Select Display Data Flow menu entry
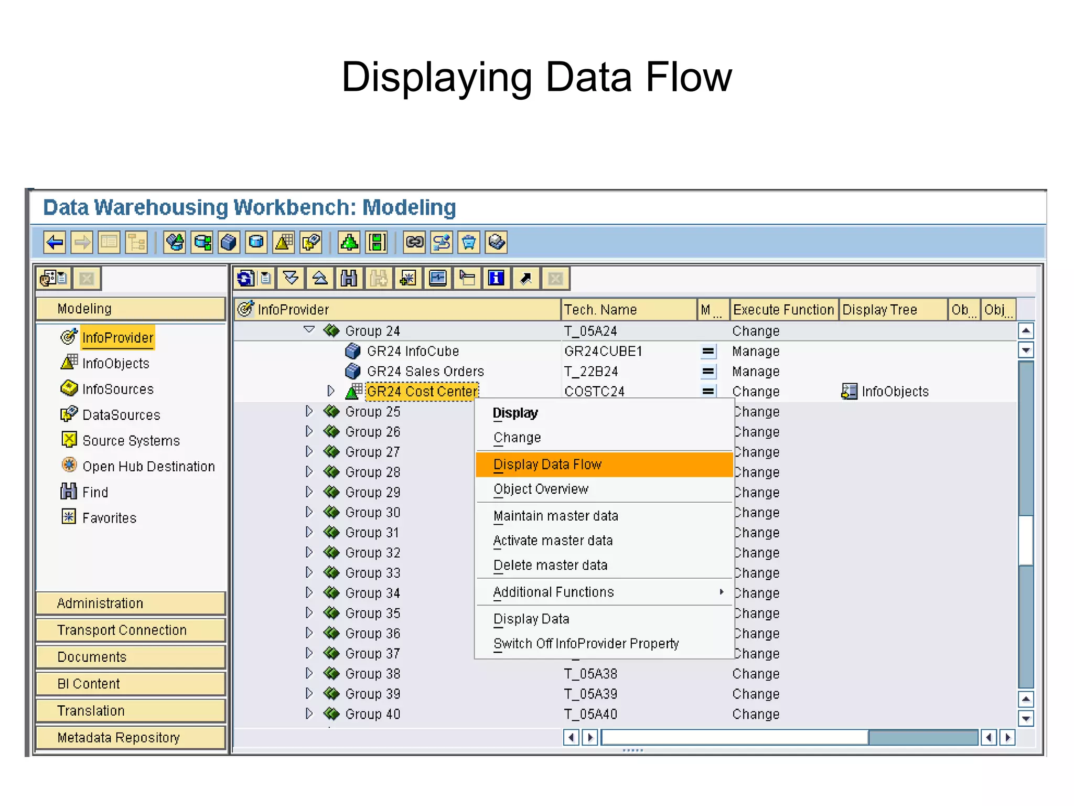This screenshot has width=1074, height=806. click(604, 464)
